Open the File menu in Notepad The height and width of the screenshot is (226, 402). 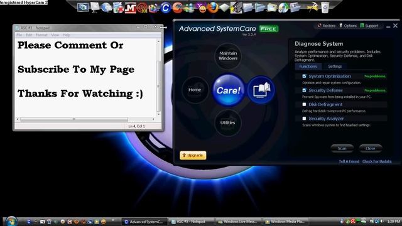pos(19,35)
